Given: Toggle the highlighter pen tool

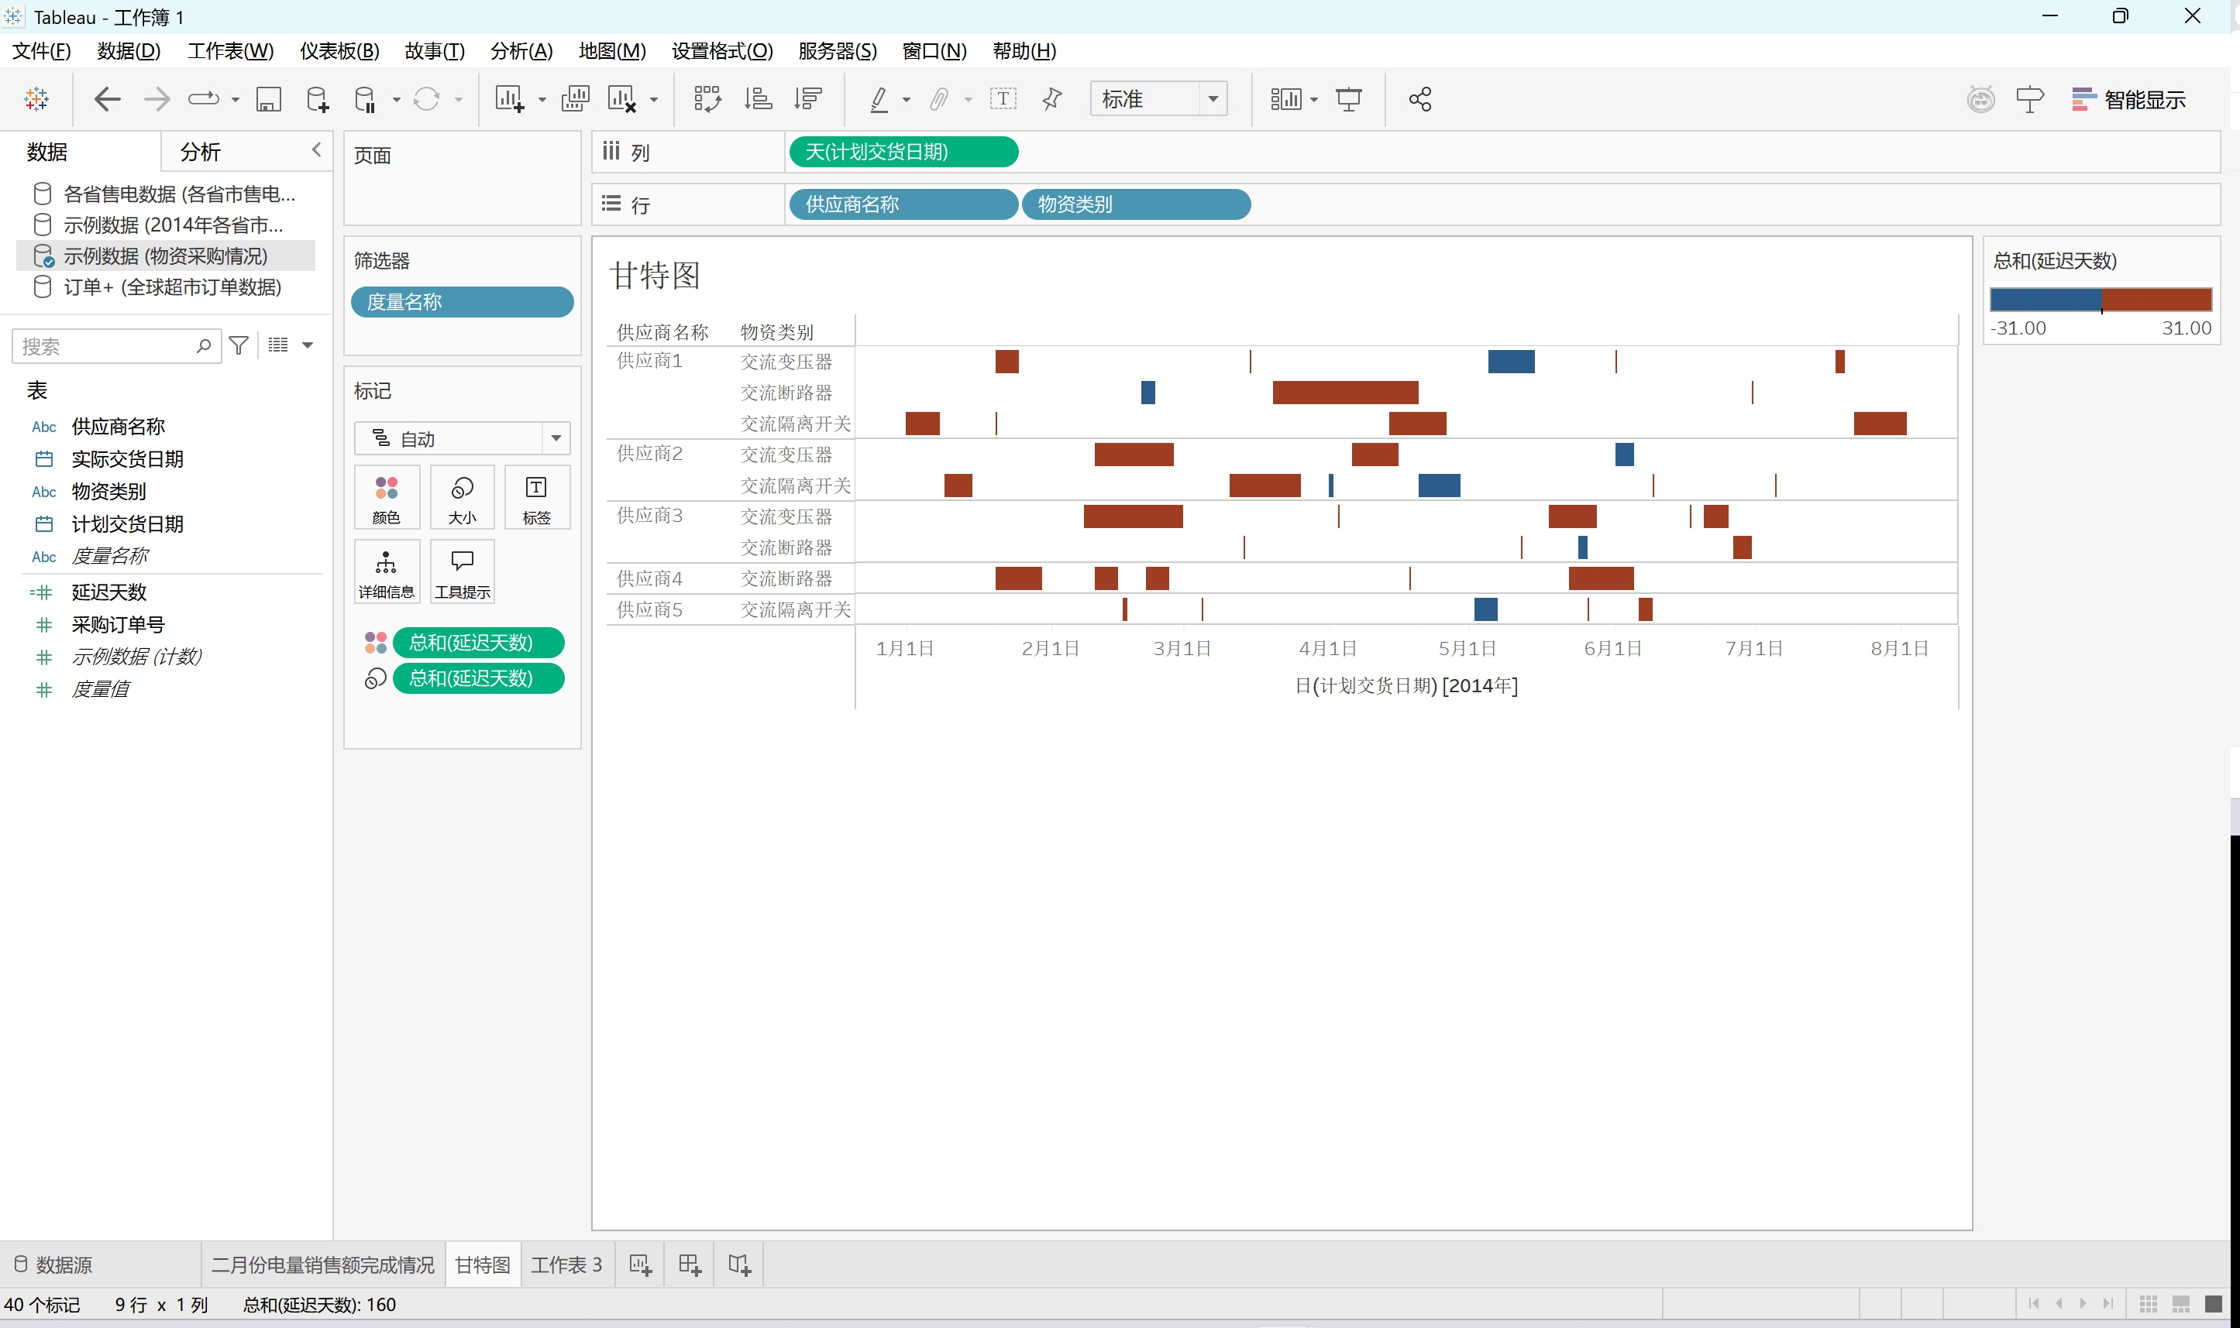Looking at the screenshot, I should pyautogui.click(x=879, y=99).
